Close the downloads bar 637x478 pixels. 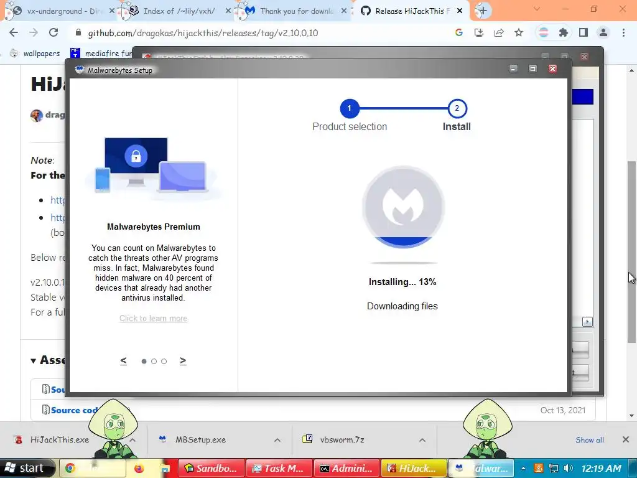[x=626, y=439]
